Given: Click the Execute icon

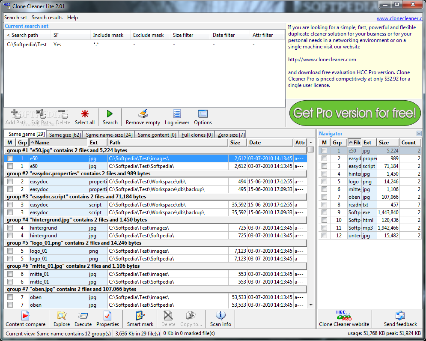Looking at the screenshot, I should 83,316.
